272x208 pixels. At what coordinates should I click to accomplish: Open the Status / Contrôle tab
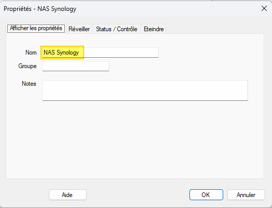coord(117,29)
